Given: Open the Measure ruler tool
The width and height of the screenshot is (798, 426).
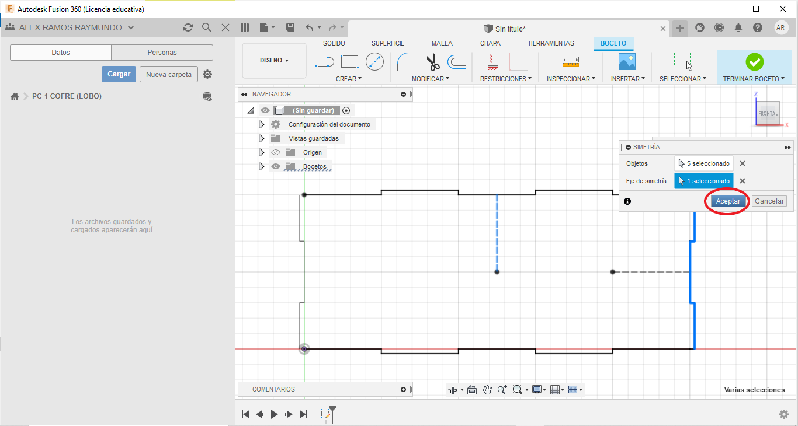Looking at the screenshot, I should (571, 62).
